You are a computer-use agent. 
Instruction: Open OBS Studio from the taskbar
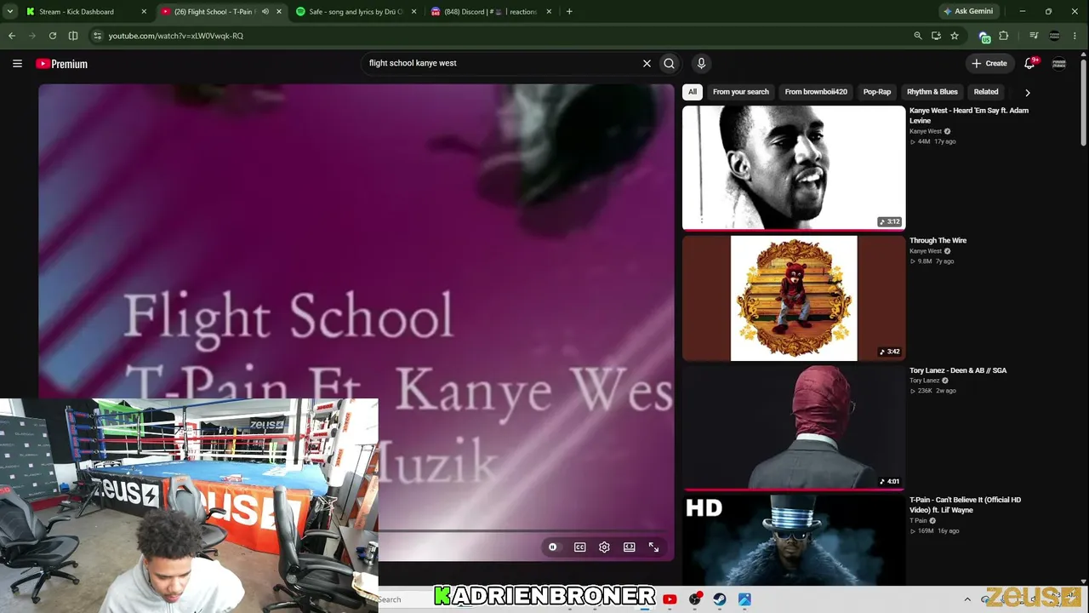click(x=695, y=599)
